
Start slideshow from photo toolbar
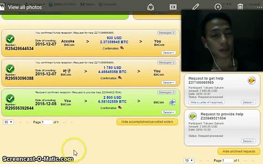[x=173, y=7]
